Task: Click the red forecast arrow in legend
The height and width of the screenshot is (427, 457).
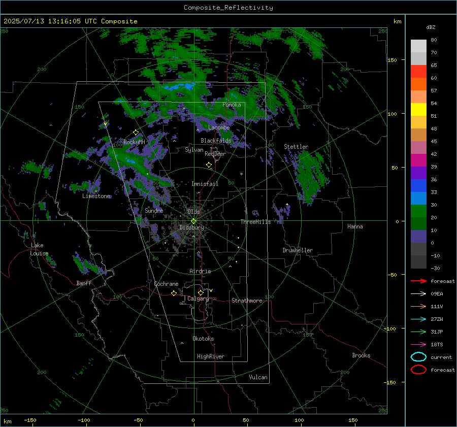Action: pyautogui.click(x=418, y=281)
